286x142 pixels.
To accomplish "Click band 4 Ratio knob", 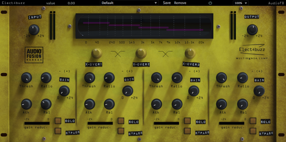I will click(x=242, y=78).
